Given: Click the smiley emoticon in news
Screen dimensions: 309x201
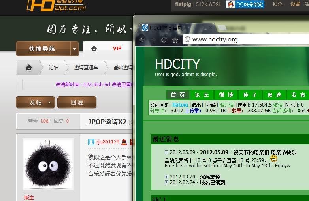Looking at the screenshot, I should pyautogui.click(x=274, y=158).
